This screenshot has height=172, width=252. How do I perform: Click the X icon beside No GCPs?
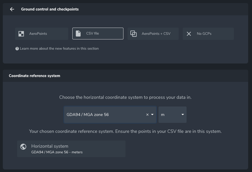click(189, 34)
